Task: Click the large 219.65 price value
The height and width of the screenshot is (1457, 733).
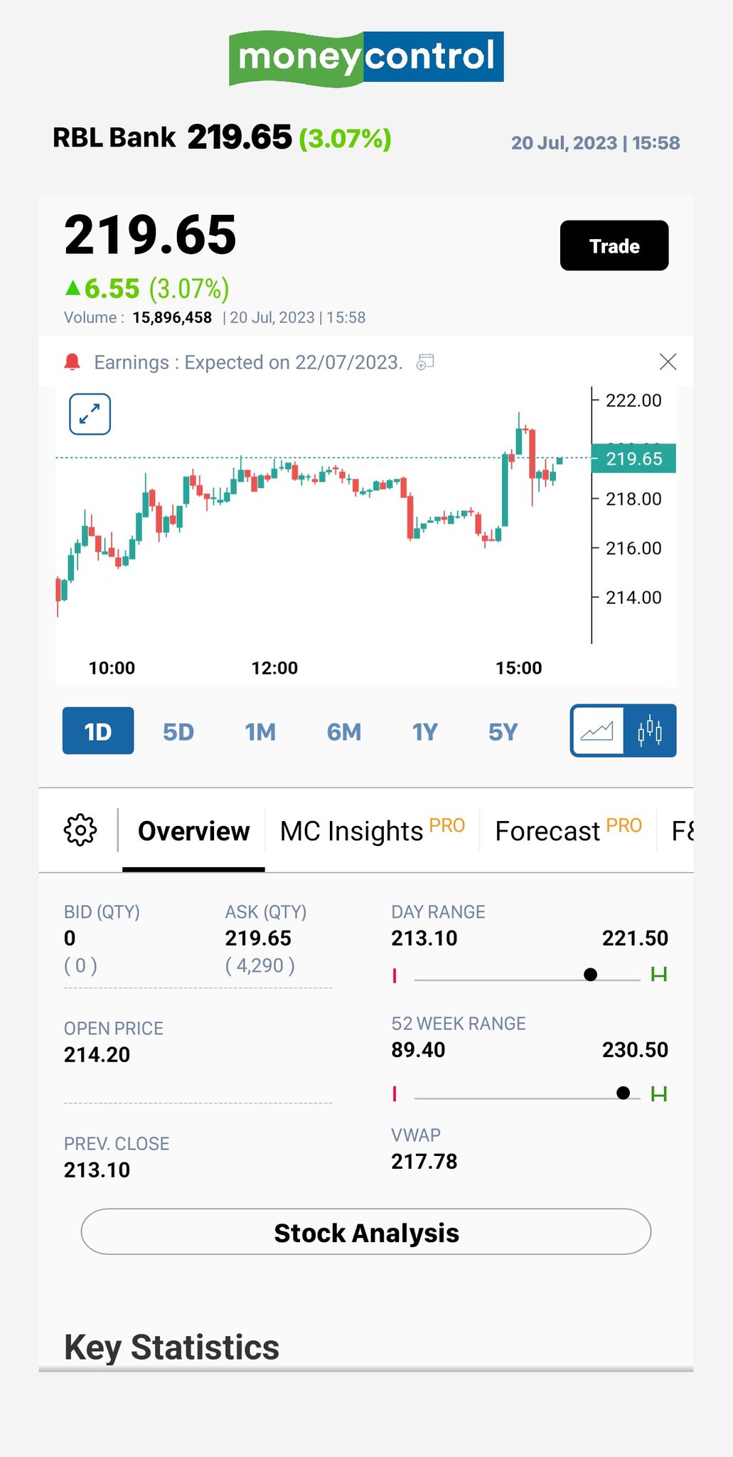Action: click(150, 235)
